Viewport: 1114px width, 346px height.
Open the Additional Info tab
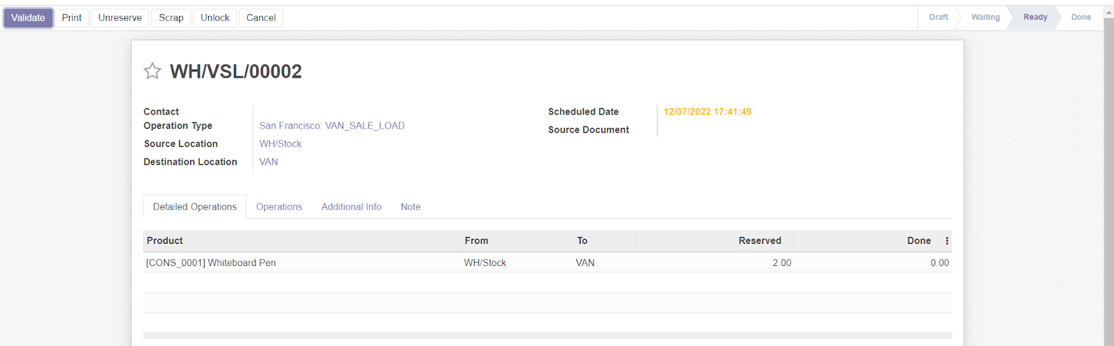[351, 207]
